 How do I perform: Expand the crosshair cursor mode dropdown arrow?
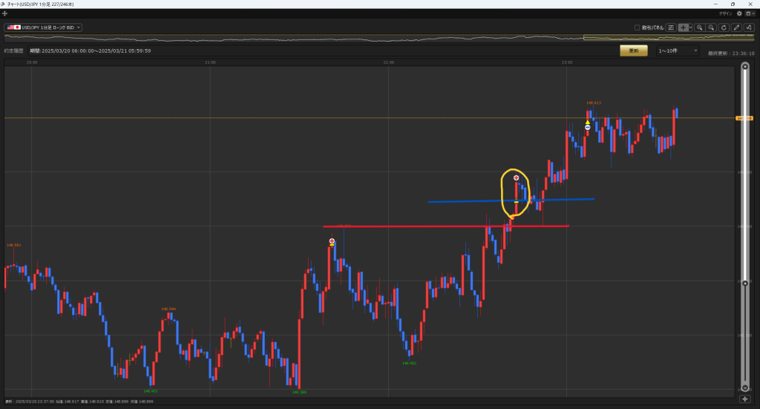(x=690, y=27)
